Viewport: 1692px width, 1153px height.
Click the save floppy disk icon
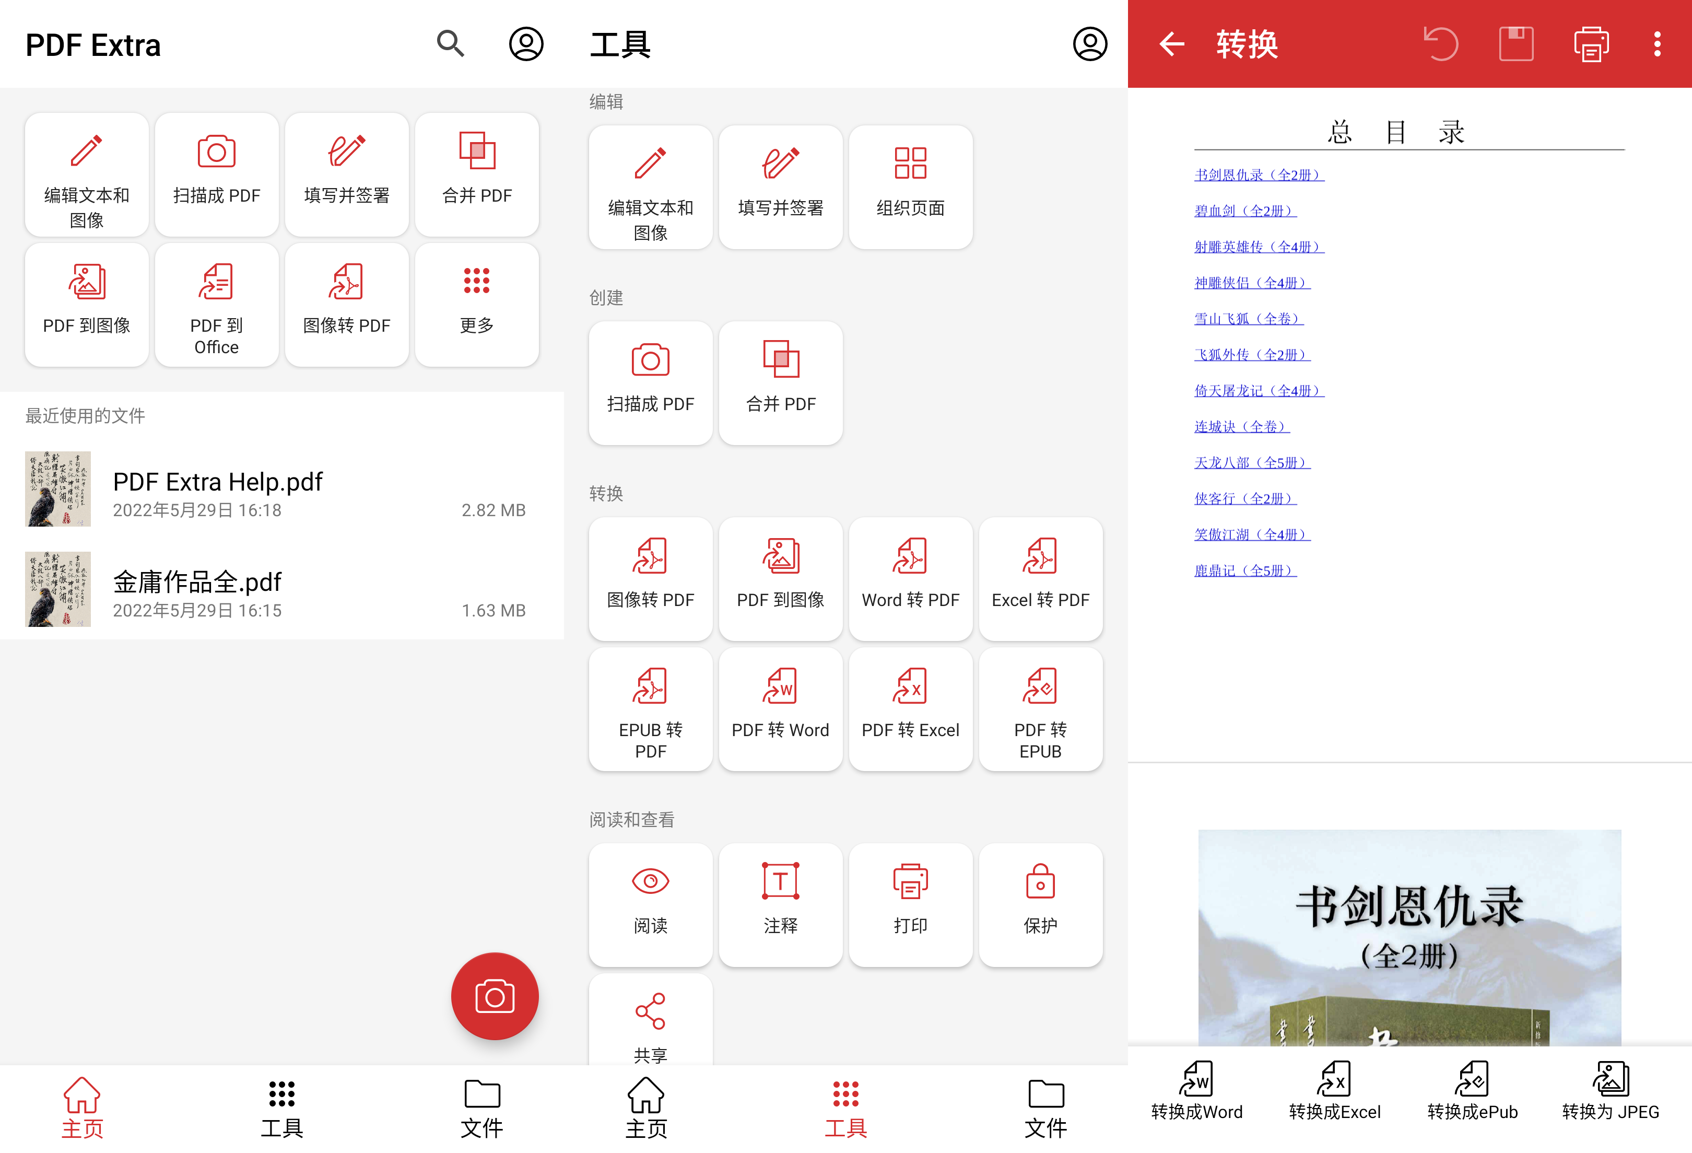pos(1516,44)
